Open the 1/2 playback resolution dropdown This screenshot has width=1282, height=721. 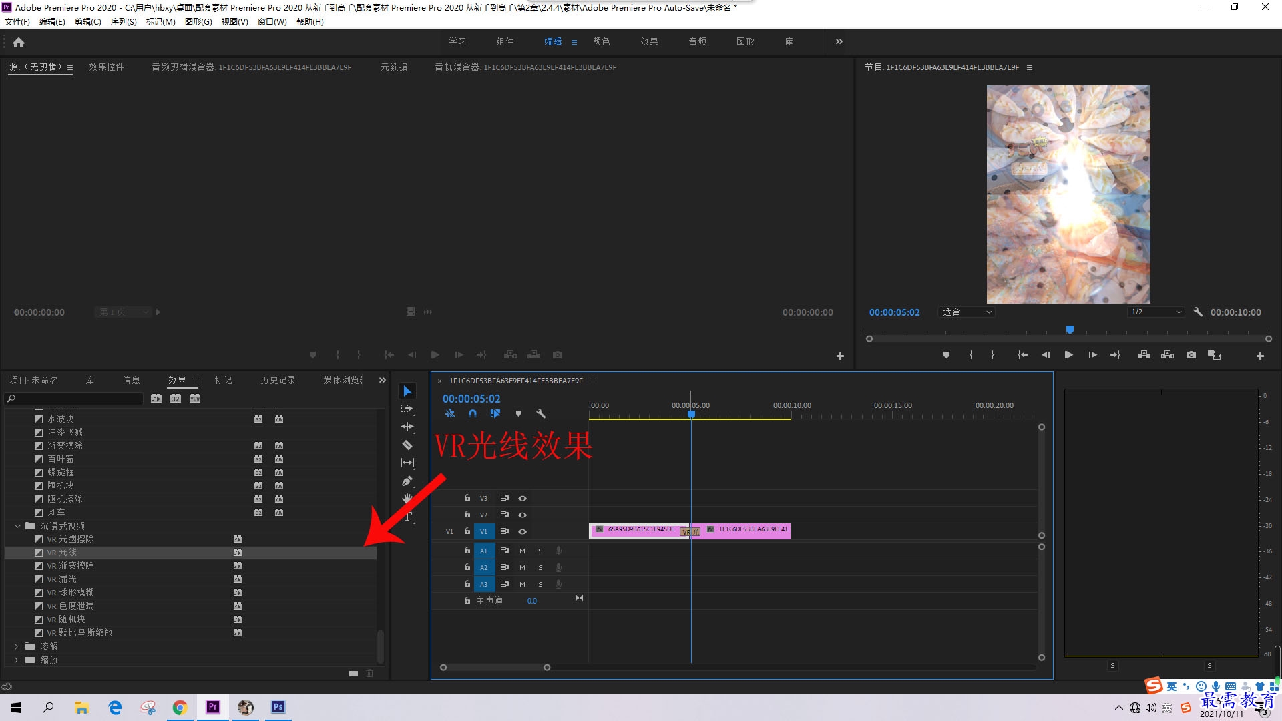[1156, 312]
